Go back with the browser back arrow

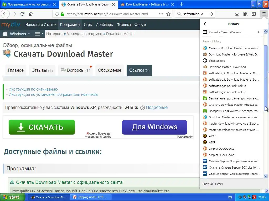[x=5, y=14]
